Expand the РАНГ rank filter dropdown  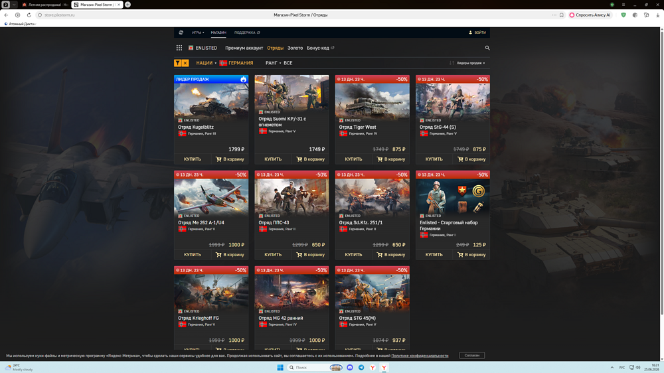point(273,63)
